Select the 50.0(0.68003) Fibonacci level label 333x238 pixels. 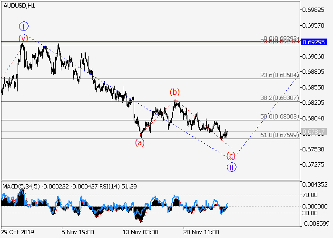[x=280, y=116]
